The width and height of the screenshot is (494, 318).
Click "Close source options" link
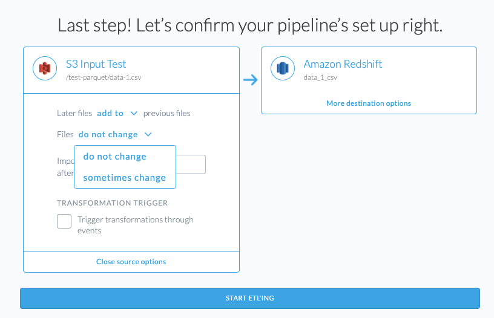tap(131, 262)
